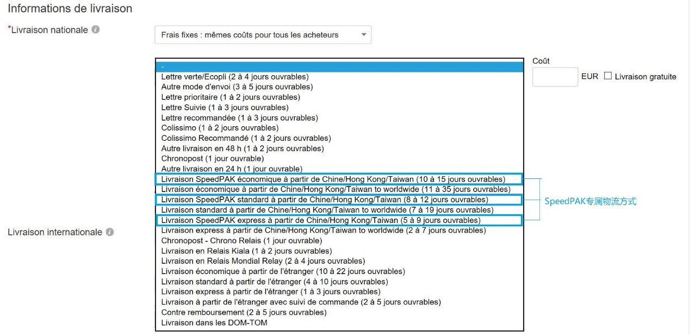Screen dimensions: 690x335
Task: Select Colissimo Recommandé option
Action: click(339, 138)
